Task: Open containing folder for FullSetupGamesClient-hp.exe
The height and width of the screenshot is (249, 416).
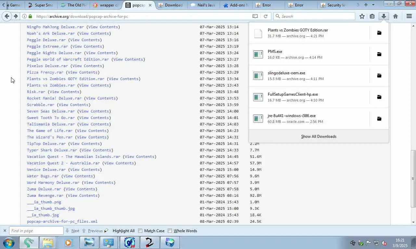Action: pos(379,97)
